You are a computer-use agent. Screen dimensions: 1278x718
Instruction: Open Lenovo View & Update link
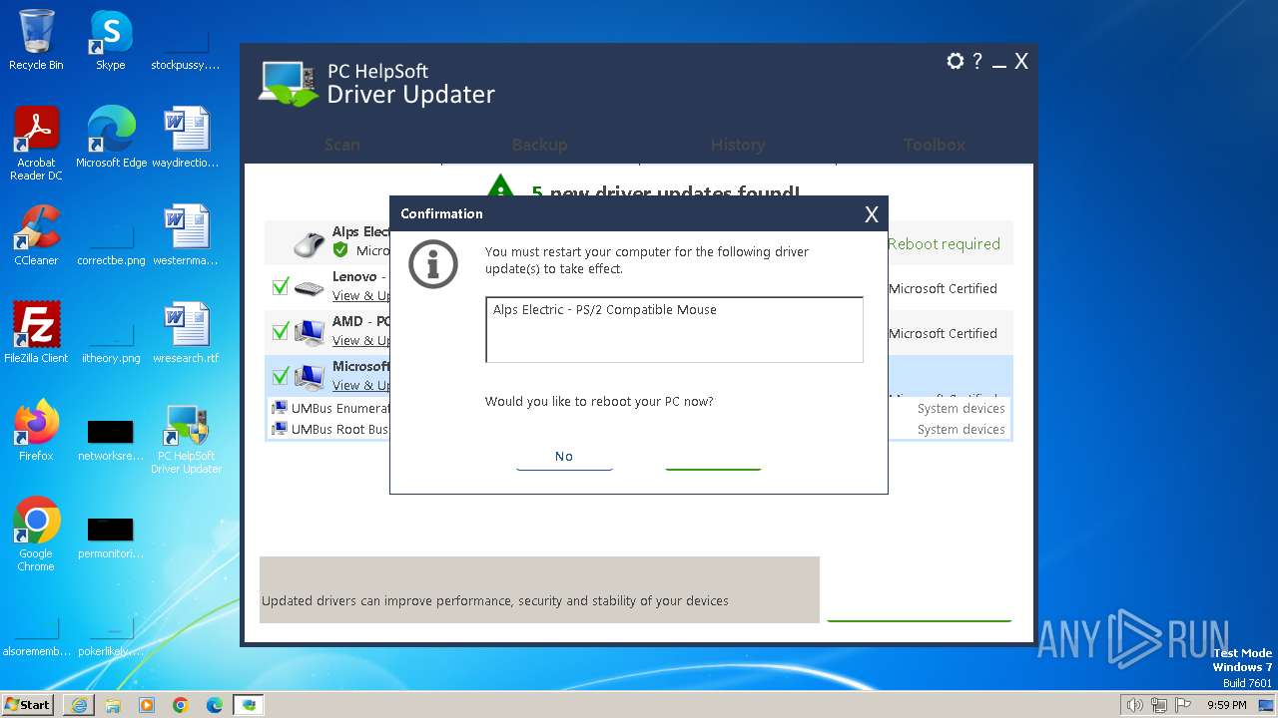click(360, 296)
